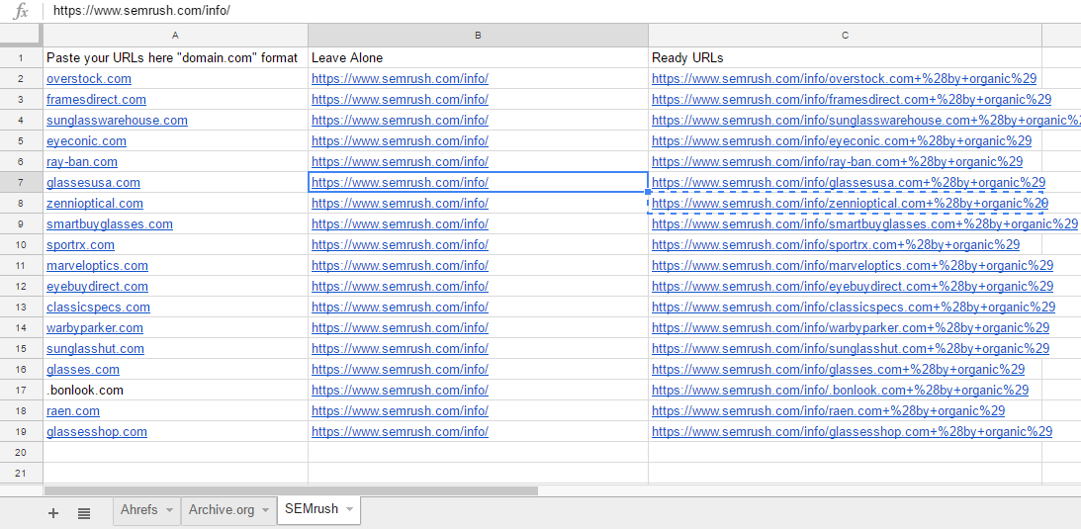Select row 20 header
Screen dimensions: 1081x529
pos(21,452)
